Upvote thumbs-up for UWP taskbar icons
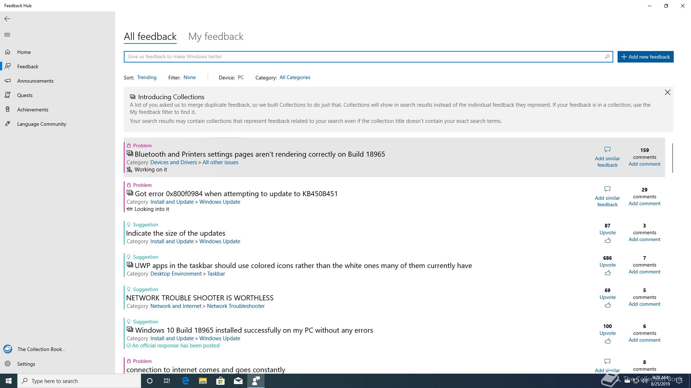 coord(608,273)
